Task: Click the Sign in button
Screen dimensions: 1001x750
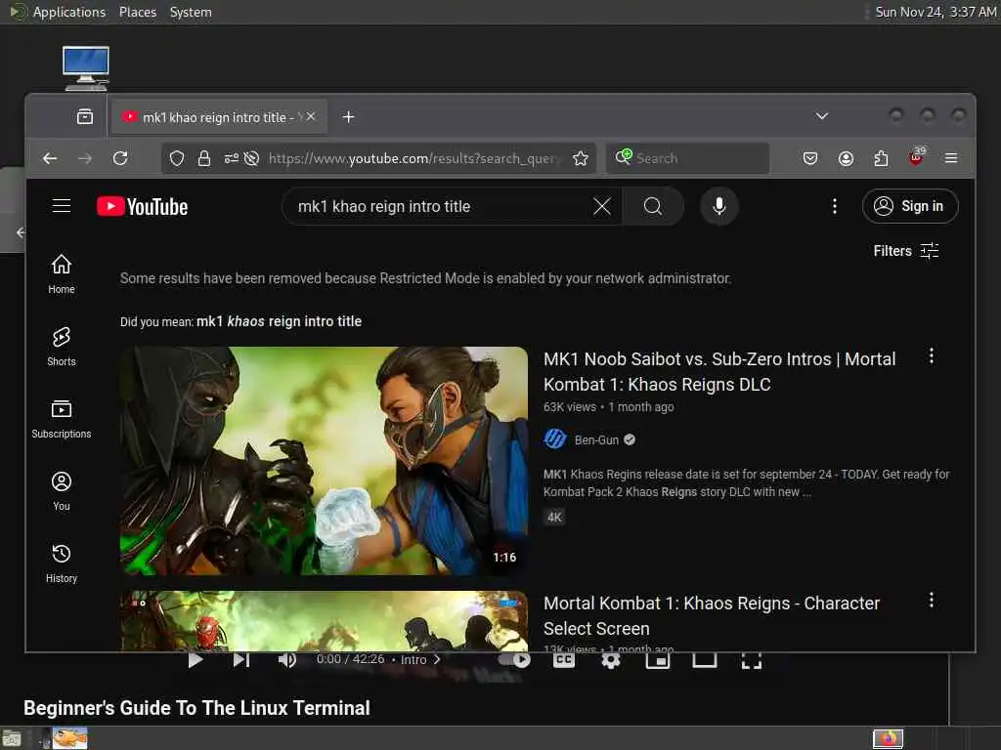Action: point(910,206)
